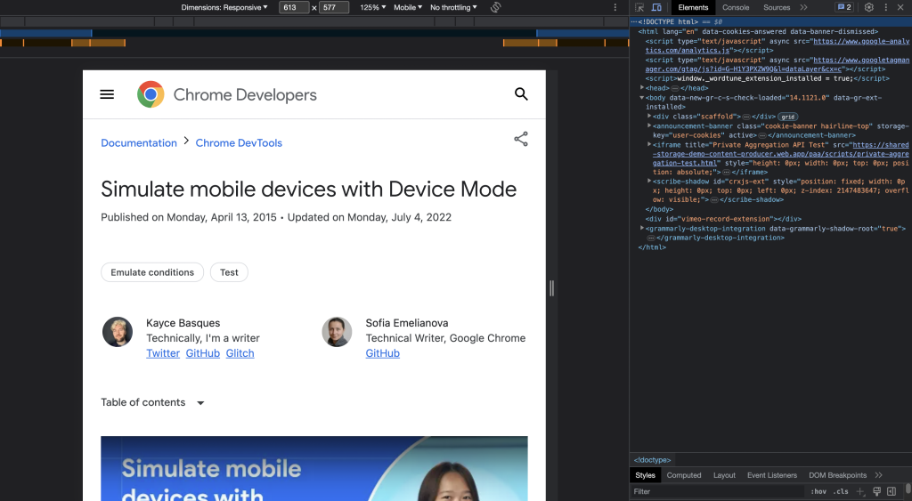
Task: Toggle the device toolbar icon
Action: click(656, 7)
